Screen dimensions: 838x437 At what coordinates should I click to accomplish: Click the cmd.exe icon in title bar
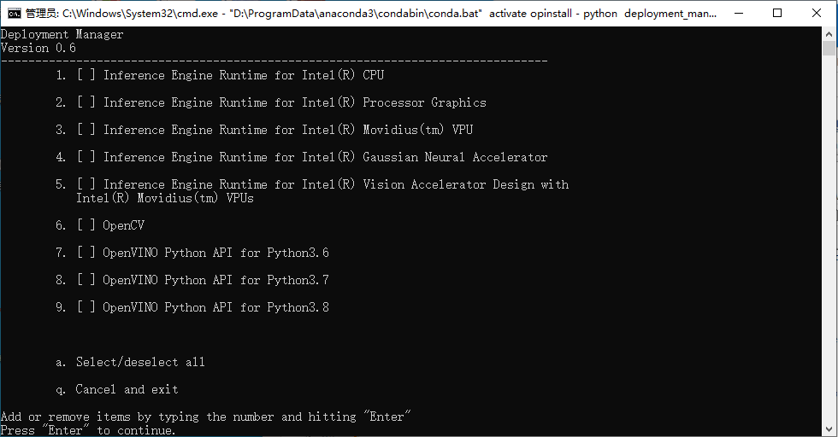[x=15, y=14]
